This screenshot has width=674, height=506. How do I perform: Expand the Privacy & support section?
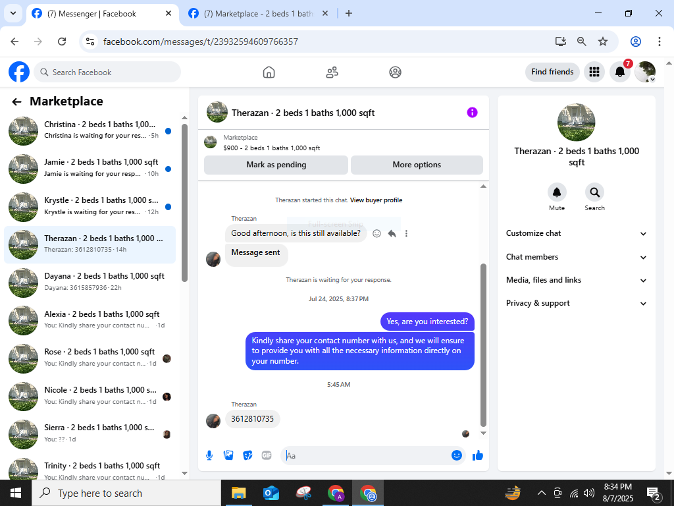pyautogui.click(x=577, y=303)
